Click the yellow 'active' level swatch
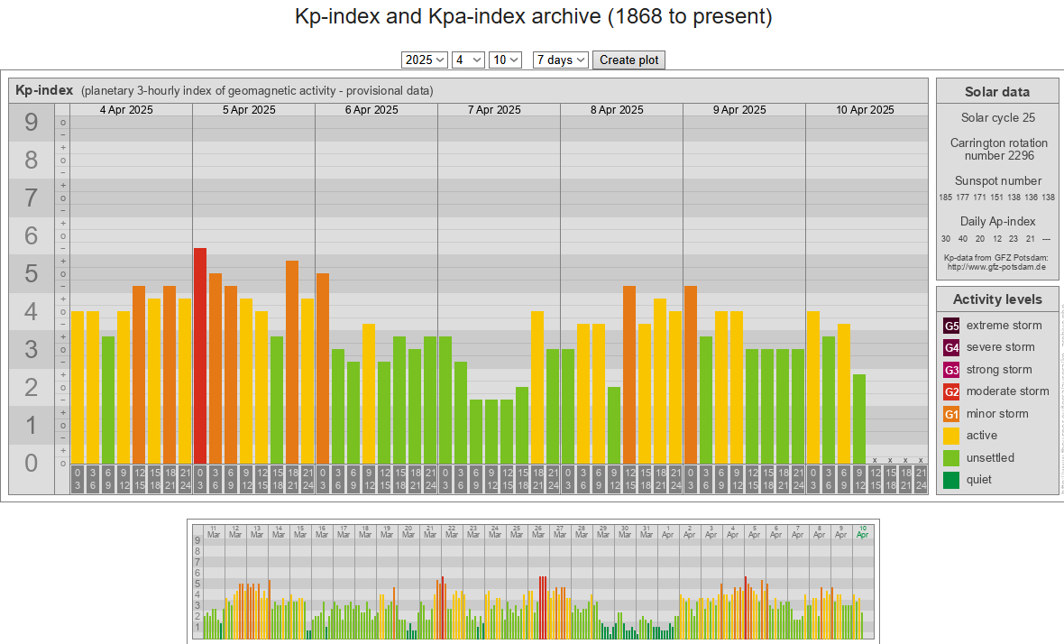The width and height of the screenshot is (1064, 644). coord(951,436)
